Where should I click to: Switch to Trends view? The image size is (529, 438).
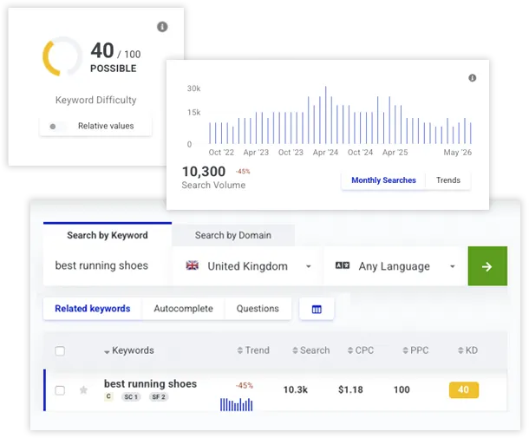pyautogui.click(x=448, y=180)
